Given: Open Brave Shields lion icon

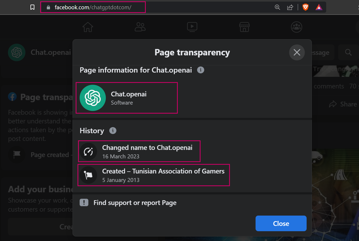Looking at the screenshot, I should click(x=306, y=7).
